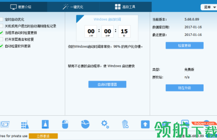Click the 2017-01-16 date beside 数据库日期
This screenshot has height=140, width=217.
[x=193, y=27]
